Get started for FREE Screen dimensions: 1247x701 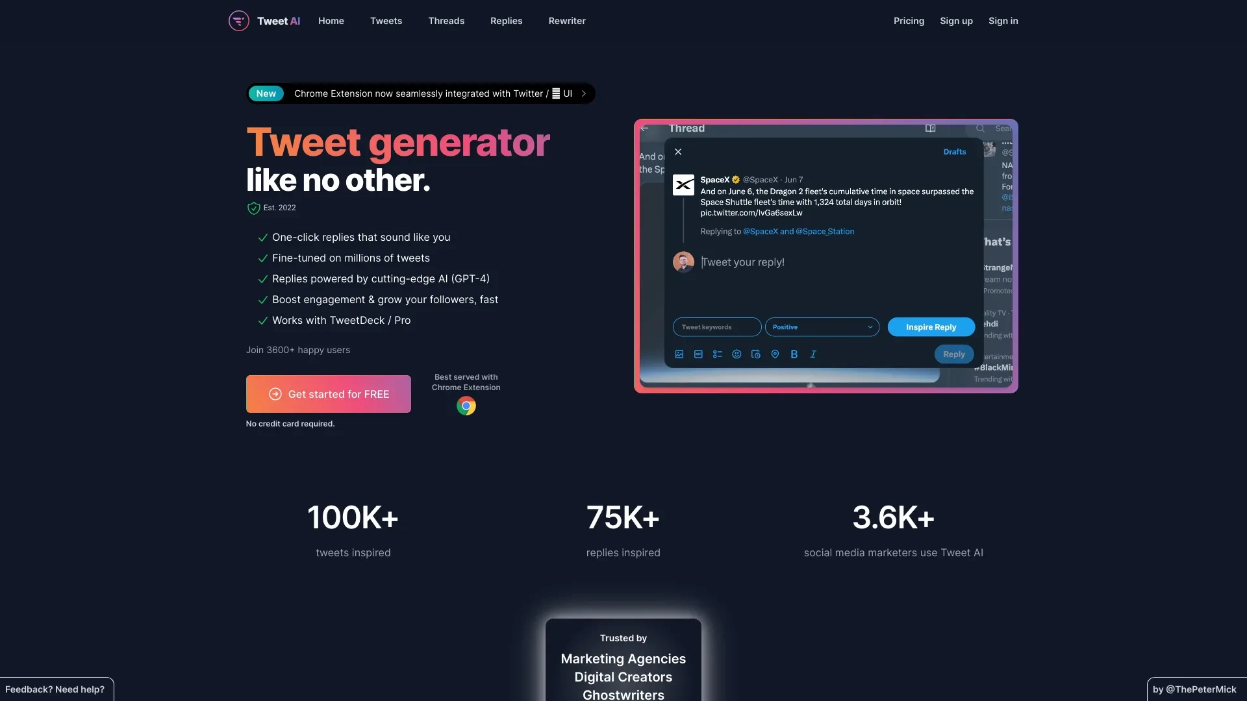[329, 395]
